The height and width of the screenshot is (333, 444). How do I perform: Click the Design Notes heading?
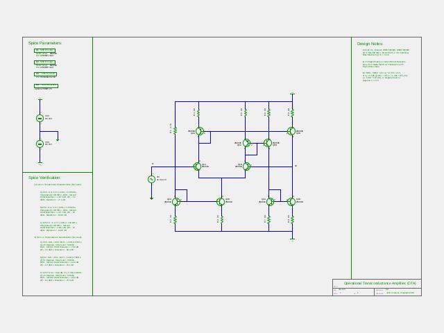370,44
